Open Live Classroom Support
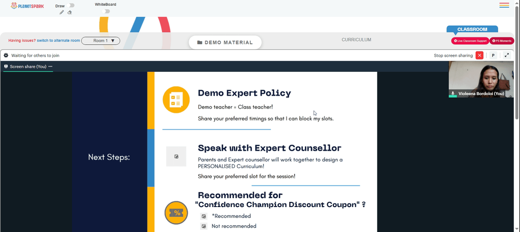This screenshot has height=232, width=520. coord(470,41)
